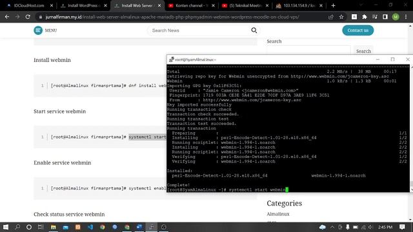Maximize the PuTTY terminal window
Image resolution: width=413 pixels, height=232 pixels.
click(392, 59)
